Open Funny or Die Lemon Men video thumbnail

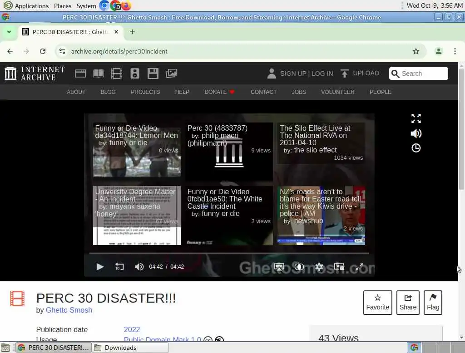tap(137, 150)
